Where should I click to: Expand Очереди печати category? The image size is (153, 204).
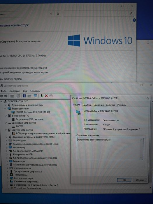point(7,168)
